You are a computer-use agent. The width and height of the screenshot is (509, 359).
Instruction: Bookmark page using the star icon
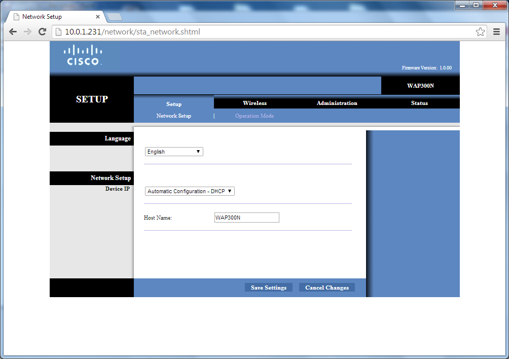click(x=480, y=32)
